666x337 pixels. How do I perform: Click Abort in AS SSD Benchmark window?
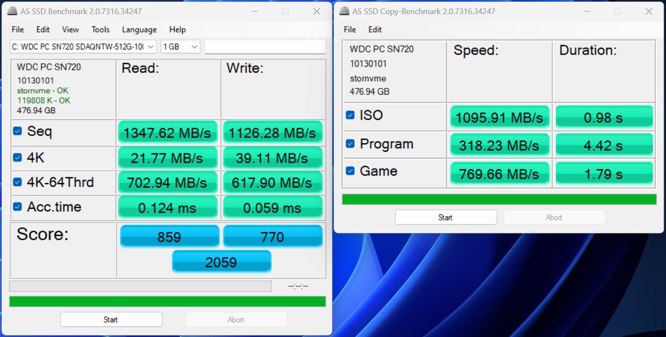click(x=236, y=319)
